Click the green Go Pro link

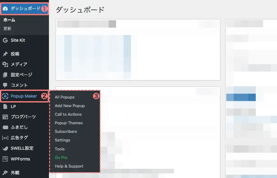point(61,157)
